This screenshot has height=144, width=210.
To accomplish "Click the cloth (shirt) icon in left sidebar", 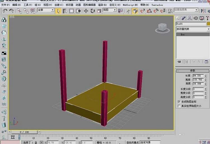I will [4, 26].
